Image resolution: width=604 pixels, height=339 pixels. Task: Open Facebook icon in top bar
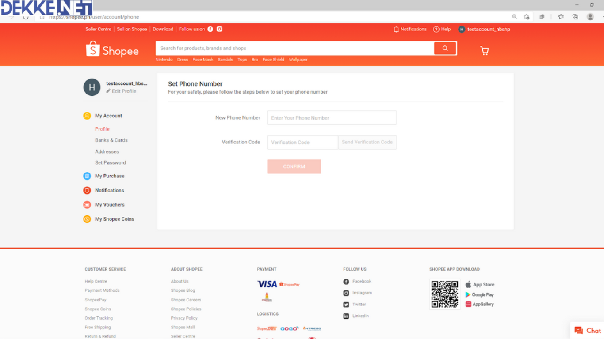click(x=210, y=29)
